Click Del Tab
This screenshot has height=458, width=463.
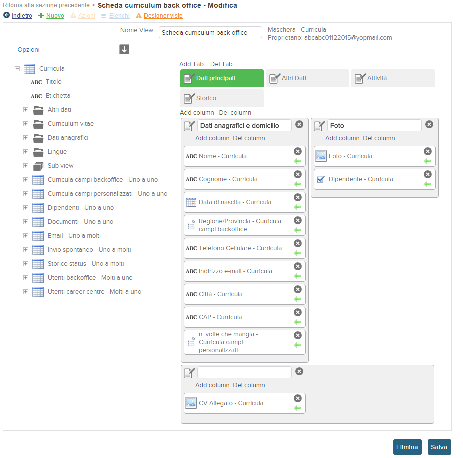point(221,64)
